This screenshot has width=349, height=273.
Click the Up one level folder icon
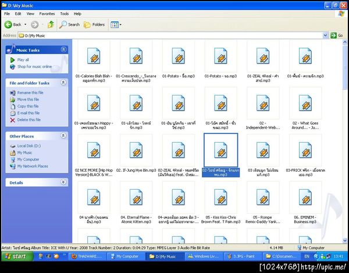(x=51, y=24)
